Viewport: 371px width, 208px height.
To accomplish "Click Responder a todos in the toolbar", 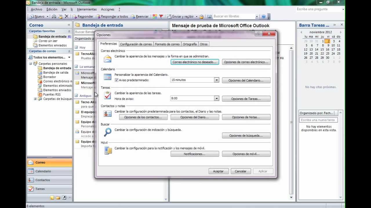I will tap(112, 16).
